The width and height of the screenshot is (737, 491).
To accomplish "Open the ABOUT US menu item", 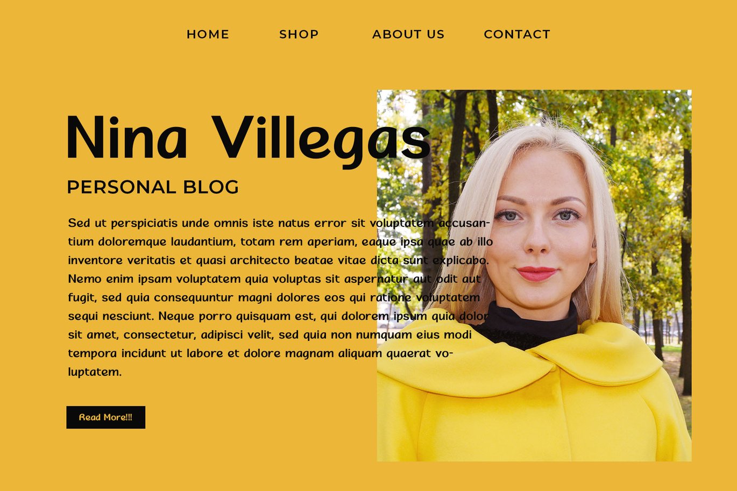I will click(408, 34).
